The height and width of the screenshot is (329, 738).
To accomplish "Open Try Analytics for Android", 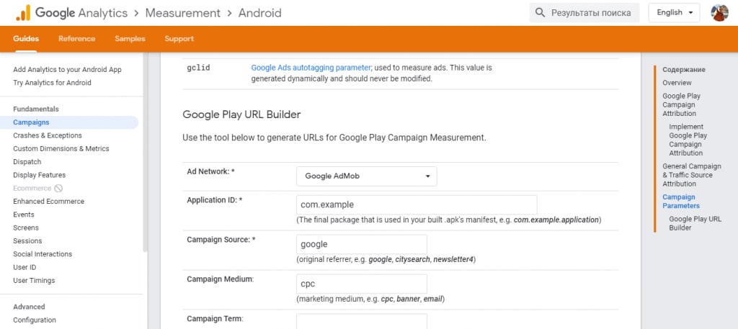I will [x=52, y=83].
